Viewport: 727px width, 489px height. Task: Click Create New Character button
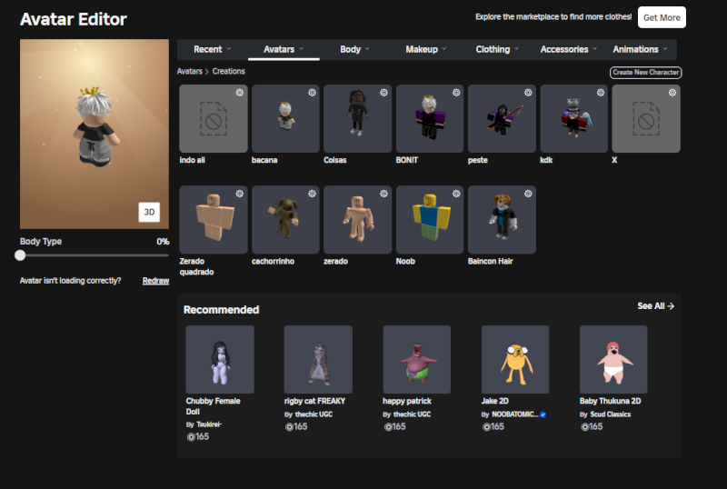646,73
